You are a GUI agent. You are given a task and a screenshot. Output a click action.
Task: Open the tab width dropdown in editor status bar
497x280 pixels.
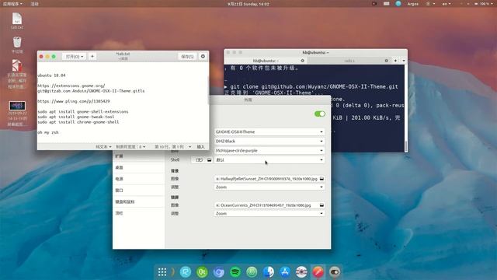point(130,147)
